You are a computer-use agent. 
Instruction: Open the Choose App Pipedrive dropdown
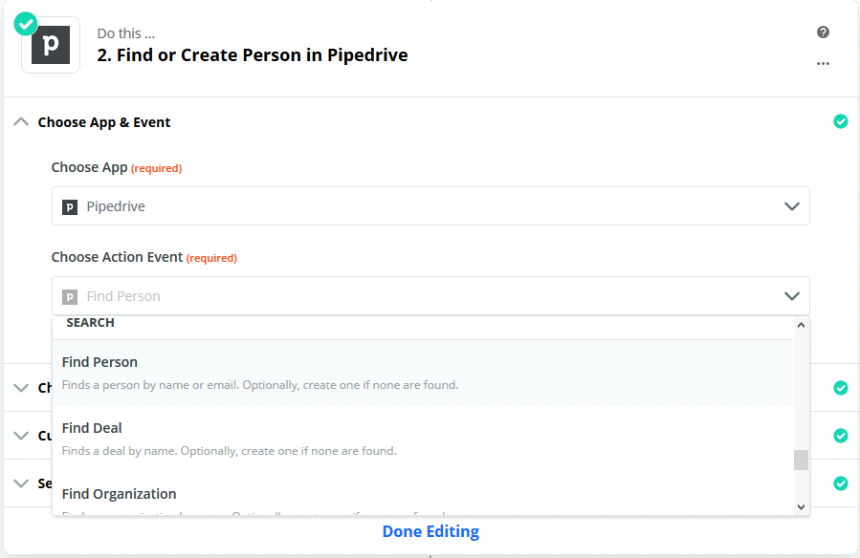pos(430,206)
